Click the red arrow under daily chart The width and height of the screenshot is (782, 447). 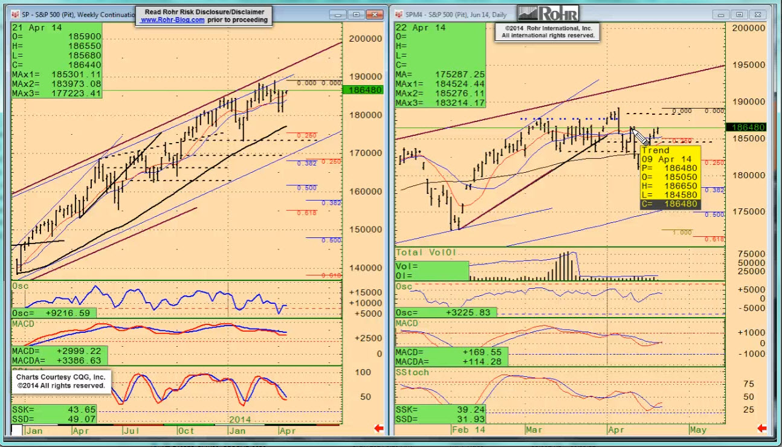(763, 428)
